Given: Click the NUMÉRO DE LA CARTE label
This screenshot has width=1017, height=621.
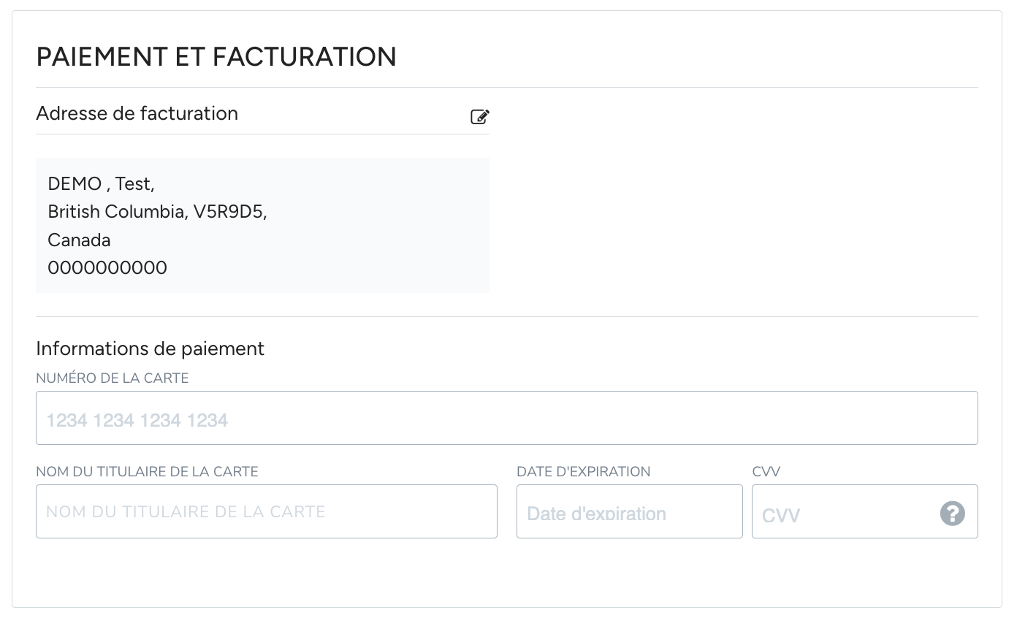Looking at the screenshot, I should (113, 378).
